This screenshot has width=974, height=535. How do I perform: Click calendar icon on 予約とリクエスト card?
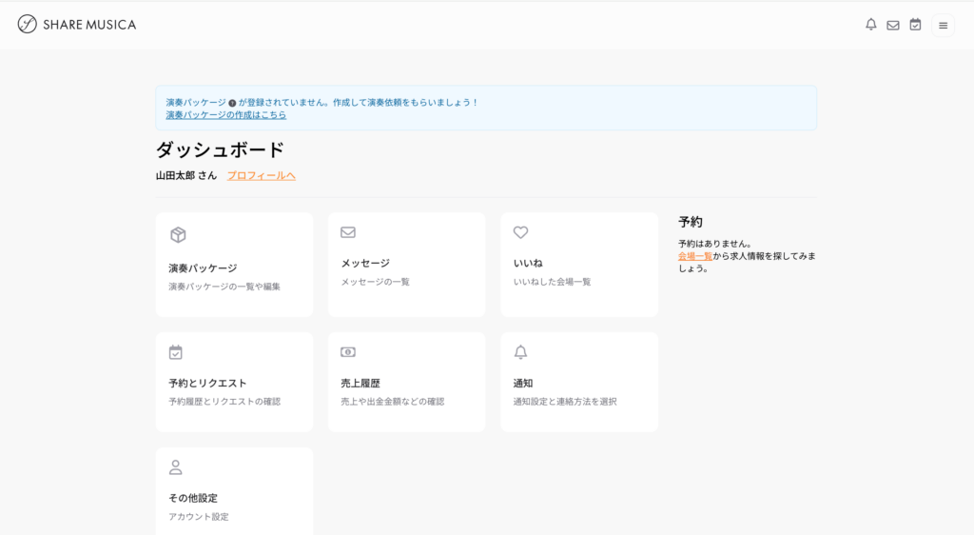(176, 352)
